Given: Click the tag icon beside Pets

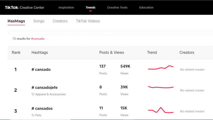Looking at the screenshot, I should coord(33,115).
